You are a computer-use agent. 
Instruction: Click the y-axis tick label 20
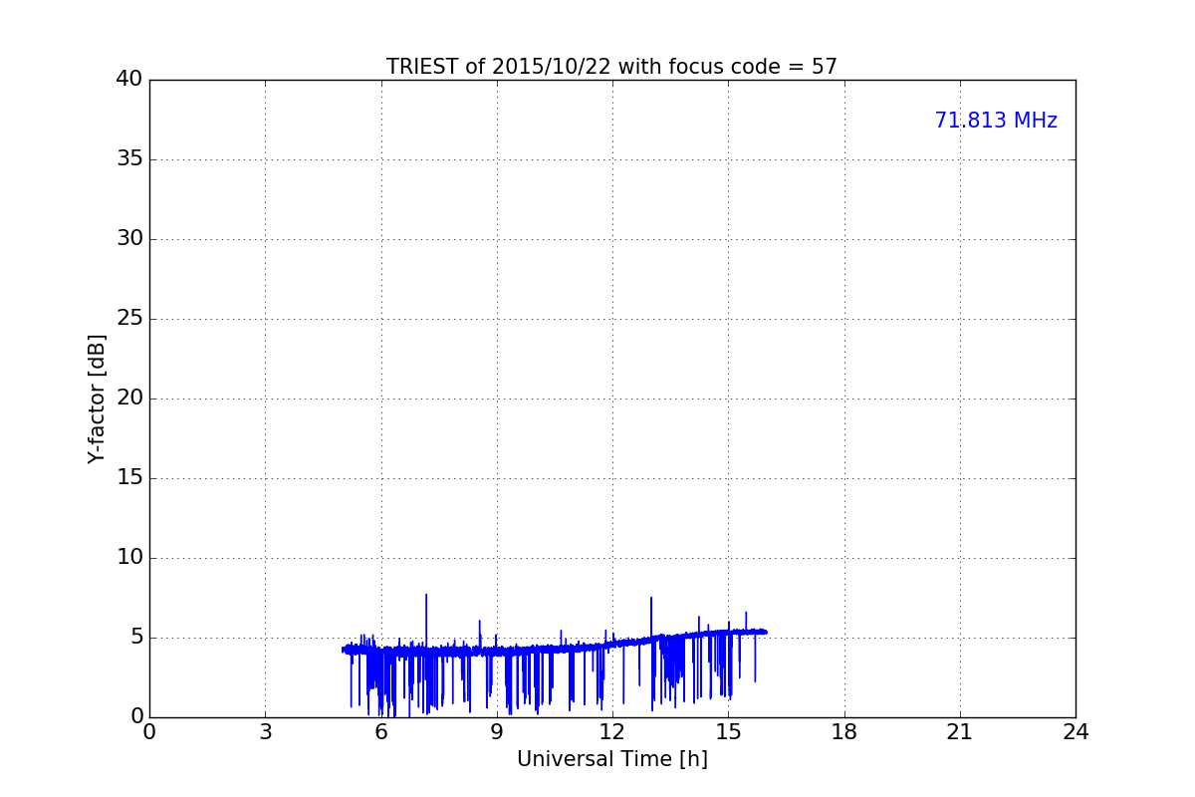(x=129, y=398)
